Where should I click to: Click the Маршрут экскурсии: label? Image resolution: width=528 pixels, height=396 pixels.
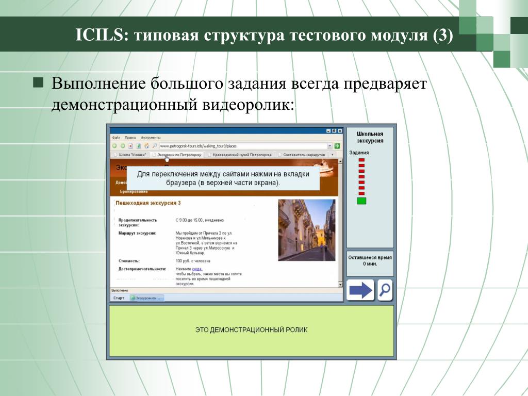[x=137, y=233]
